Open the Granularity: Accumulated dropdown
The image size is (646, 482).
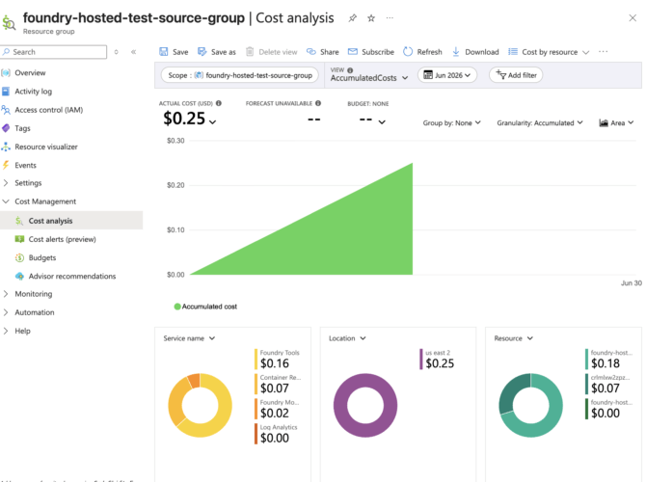coord(540,122)
